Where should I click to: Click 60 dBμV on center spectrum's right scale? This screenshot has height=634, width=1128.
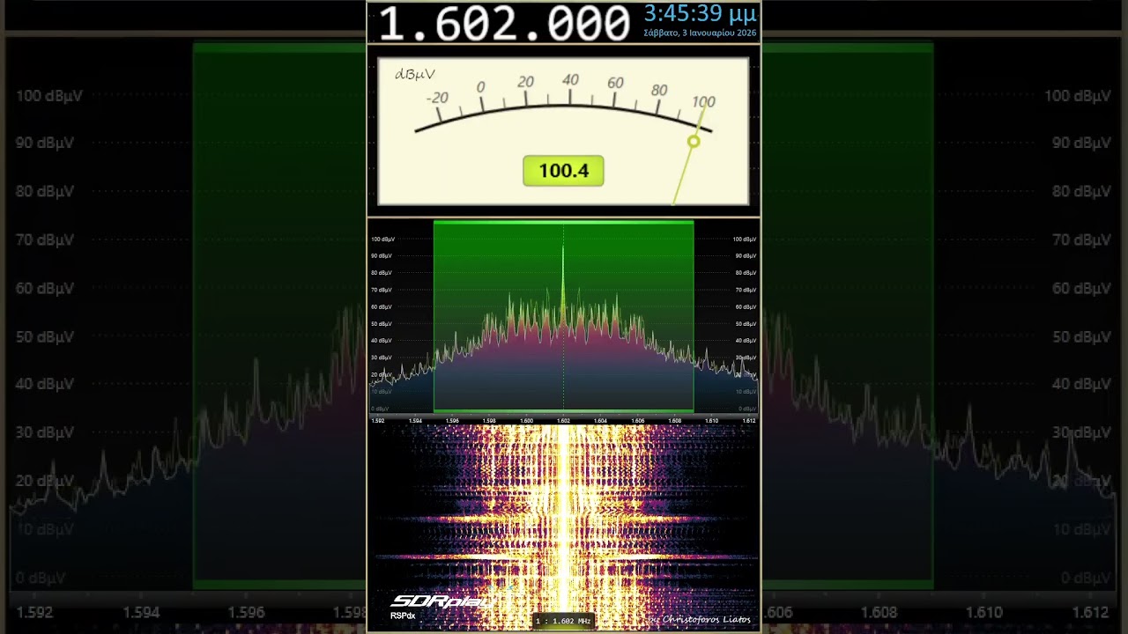pos(746,307)
